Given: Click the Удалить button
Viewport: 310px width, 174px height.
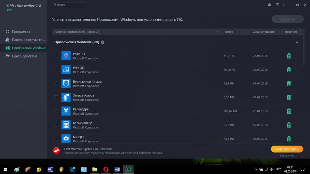Looking at the screenshot, I should [x=288, y=19].
